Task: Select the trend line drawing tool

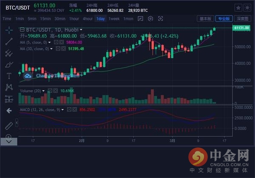Action: click(x=9, y=42)
